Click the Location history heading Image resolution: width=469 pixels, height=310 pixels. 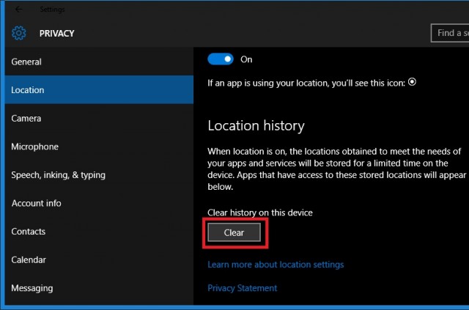(256, 126)
